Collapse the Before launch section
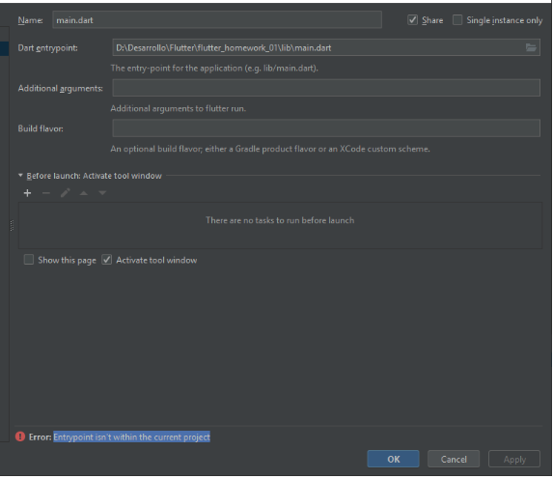Viewport: 553px width, 479px height. click(20, 175)
